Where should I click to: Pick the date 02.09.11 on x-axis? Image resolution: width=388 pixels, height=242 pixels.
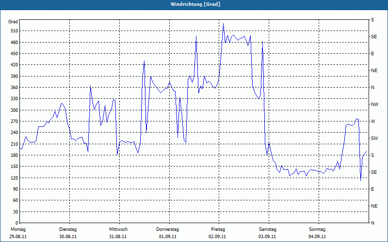tap(217, 237)
